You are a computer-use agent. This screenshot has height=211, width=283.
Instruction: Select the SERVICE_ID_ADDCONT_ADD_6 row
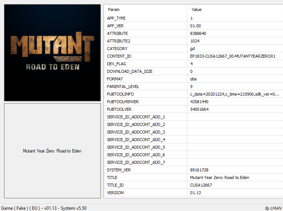(194, 155)
